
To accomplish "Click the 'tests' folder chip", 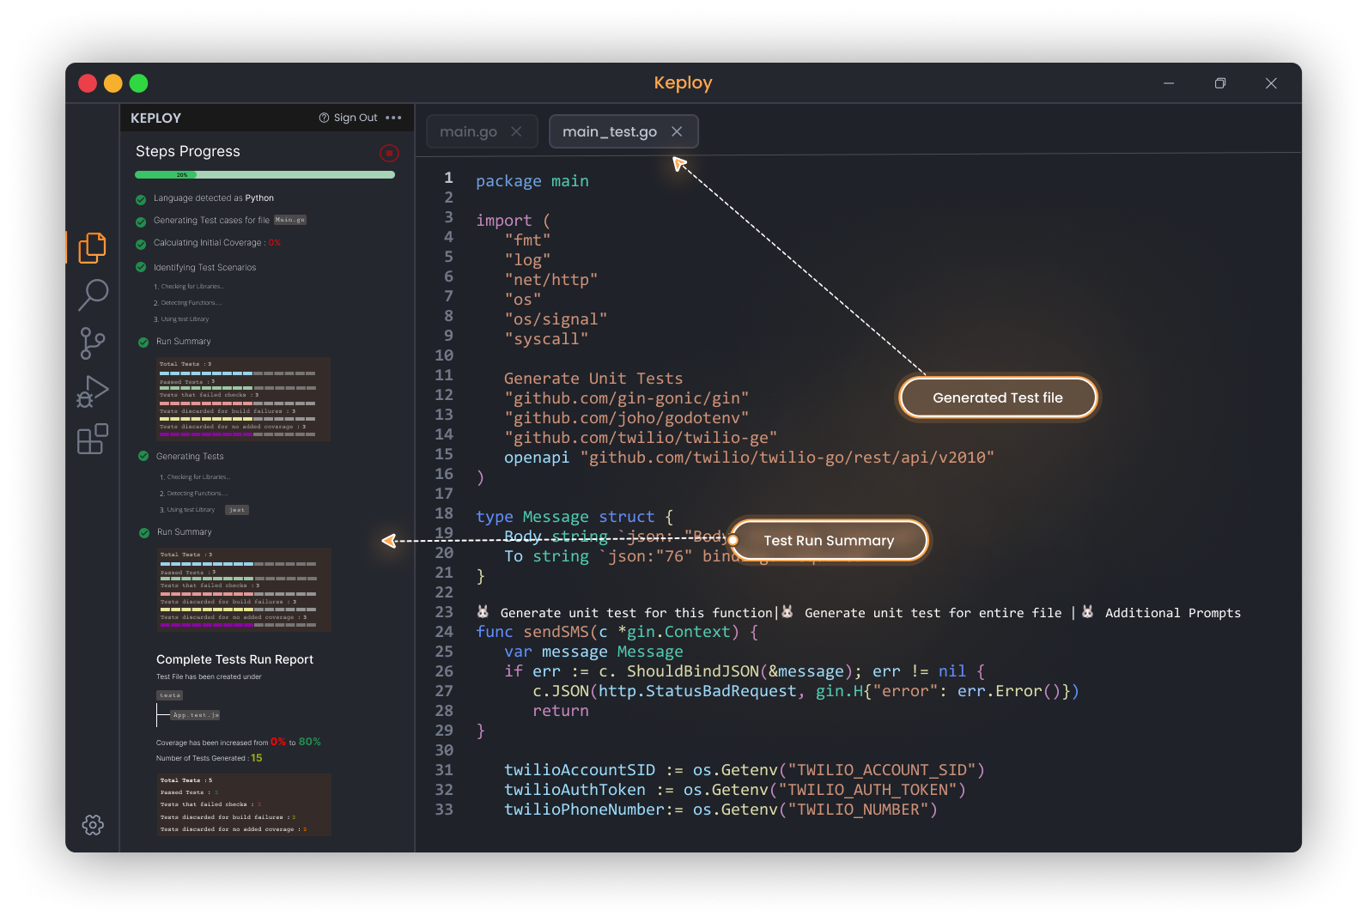I will [170, 695].
